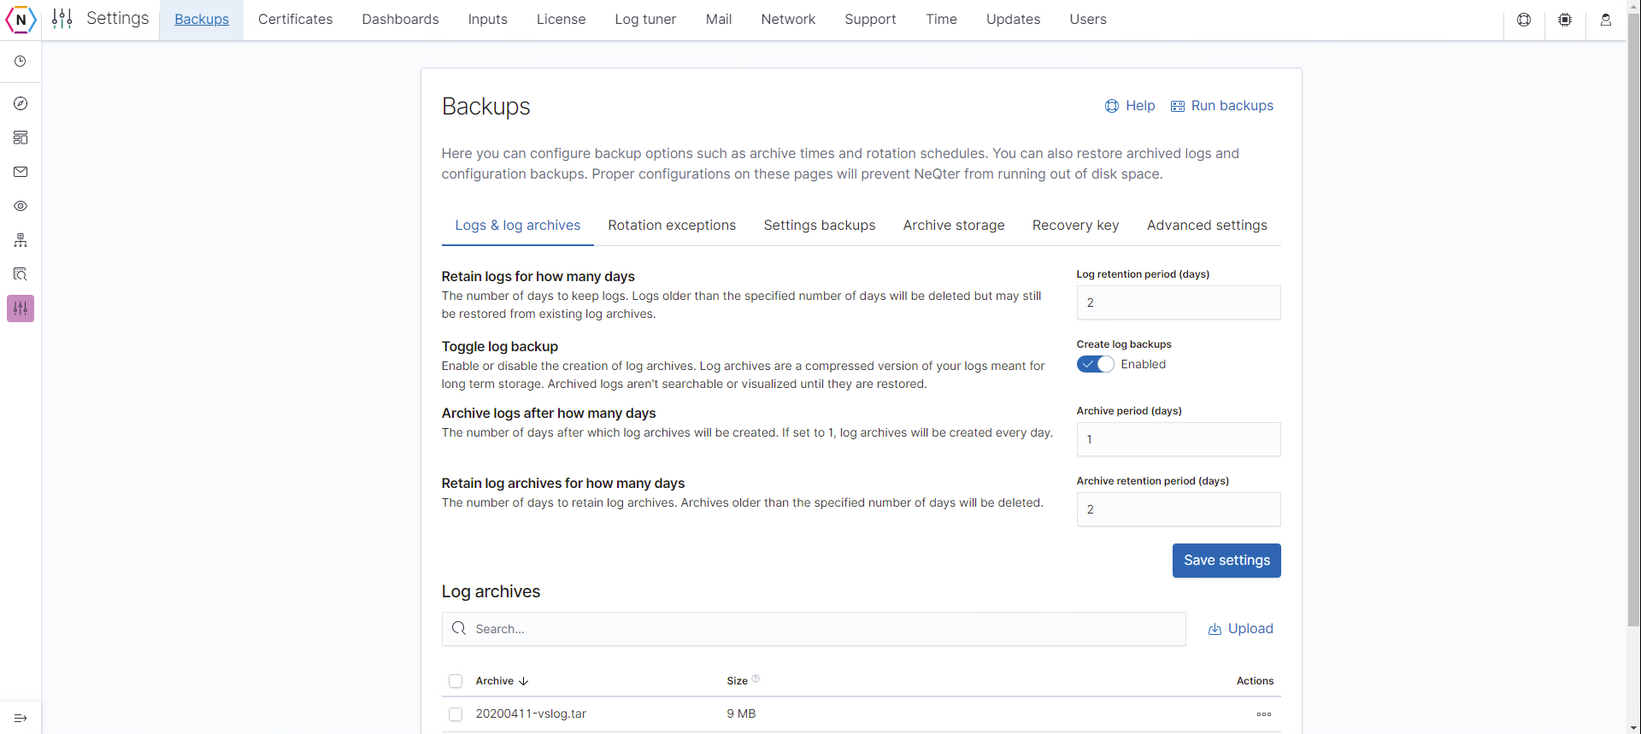
Task: Switch to Rotation exceptions tab
Action: (672, 226)
